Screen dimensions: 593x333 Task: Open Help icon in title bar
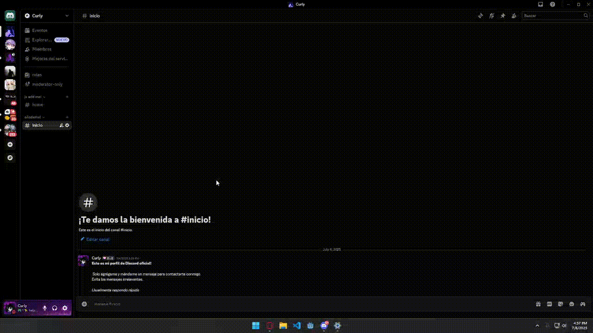point(553,4)
